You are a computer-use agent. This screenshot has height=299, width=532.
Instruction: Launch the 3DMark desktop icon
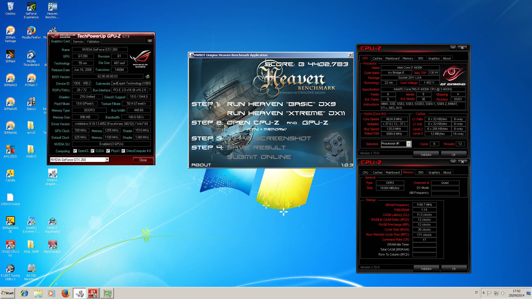10,56
